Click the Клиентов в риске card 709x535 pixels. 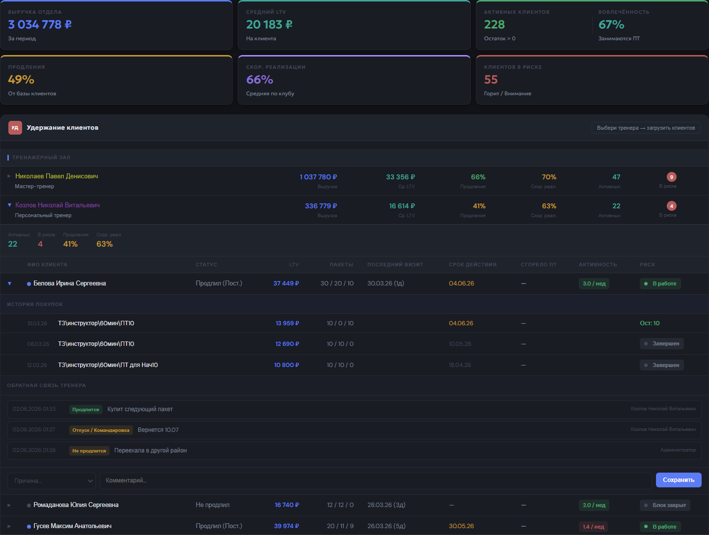[x=592, y=80]
